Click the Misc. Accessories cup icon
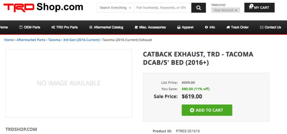 tap(136, 27)
